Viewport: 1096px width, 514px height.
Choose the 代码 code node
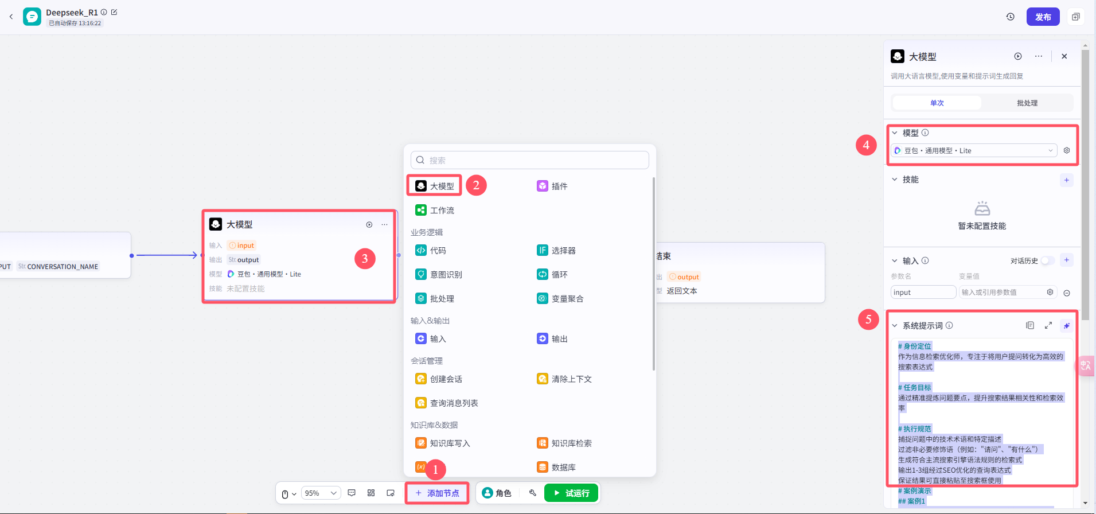click(431, 250)
